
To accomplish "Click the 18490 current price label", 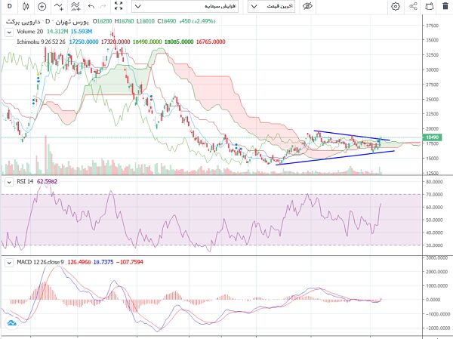I will (x=433, y=138).
